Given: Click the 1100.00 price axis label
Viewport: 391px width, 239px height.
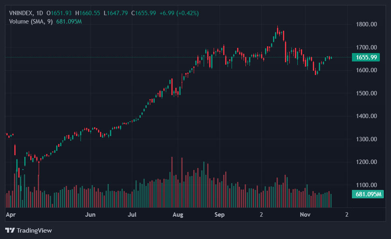Looking at the screenshot, I should (366, 185).
